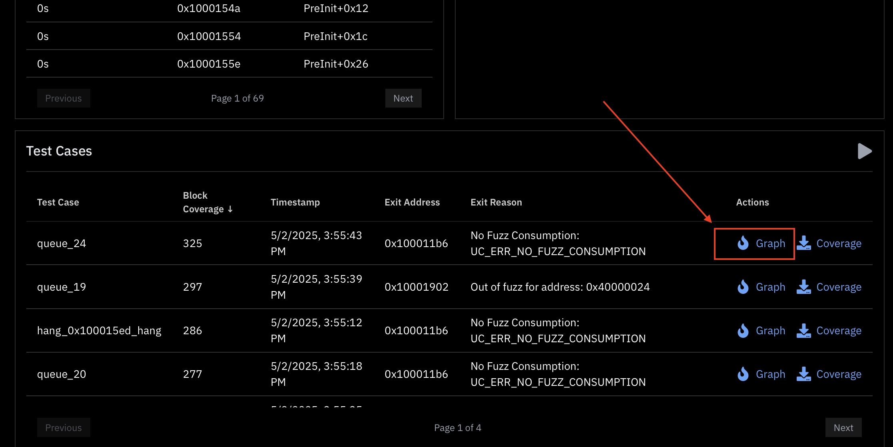Click the download icon for queue_19 coverage
The height and width of the screenshot is (447, 893).
point(803,287)
